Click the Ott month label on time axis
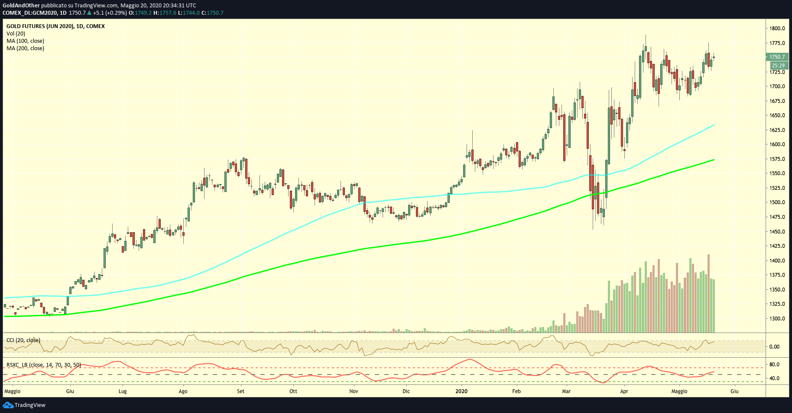792x413 pixels. 293,391
